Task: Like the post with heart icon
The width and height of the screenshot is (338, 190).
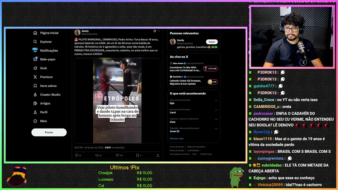Action: pyautogui.click(x=117, y=155)
